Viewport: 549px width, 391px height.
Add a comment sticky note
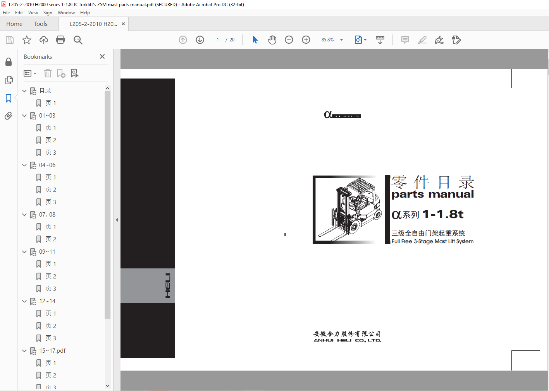405,40
